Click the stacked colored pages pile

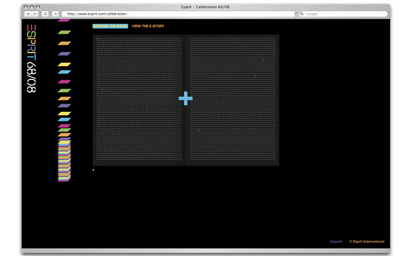(x=64, y=161)
